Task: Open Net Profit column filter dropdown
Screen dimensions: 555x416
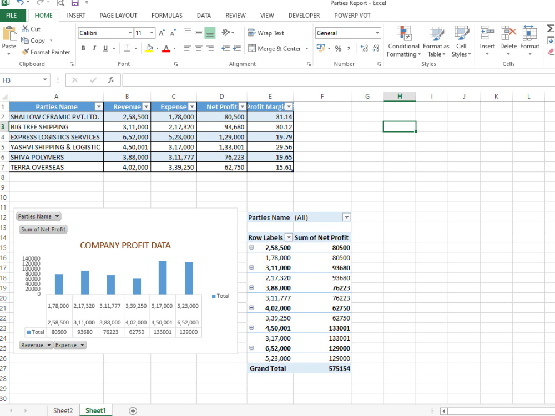Action: (243, 106)
